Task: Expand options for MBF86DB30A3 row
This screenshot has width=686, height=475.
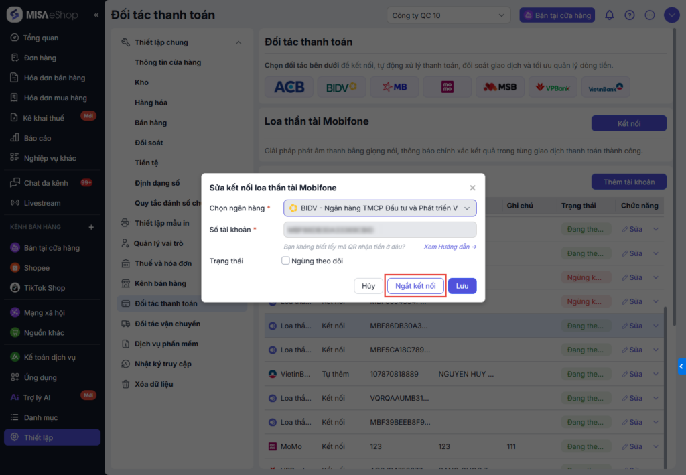Action: click(x=656, y=326)
